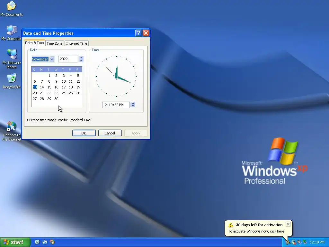
Task: Click the highlighted day 13 in calendar
Action: tap(35, 87)
